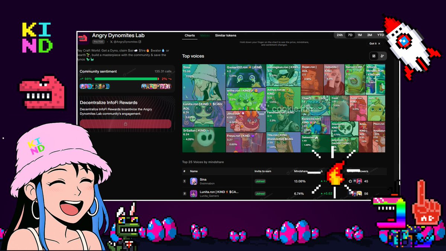Open Sebastien treemap tile
The height and width of the screenshot is (251, 446).
(316, 144)
